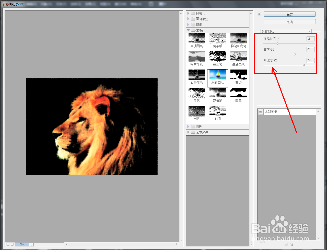This screenshot has width=327, height=250.
Task: Select the 网状 filter thumbnail
Action: click(196, 111)
